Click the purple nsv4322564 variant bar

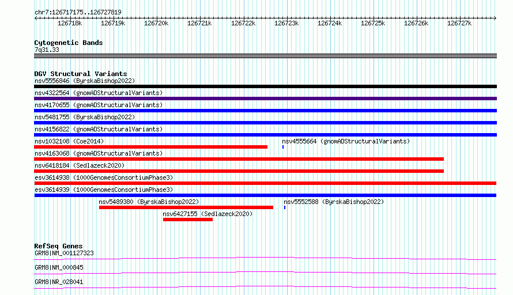[265, 99]
